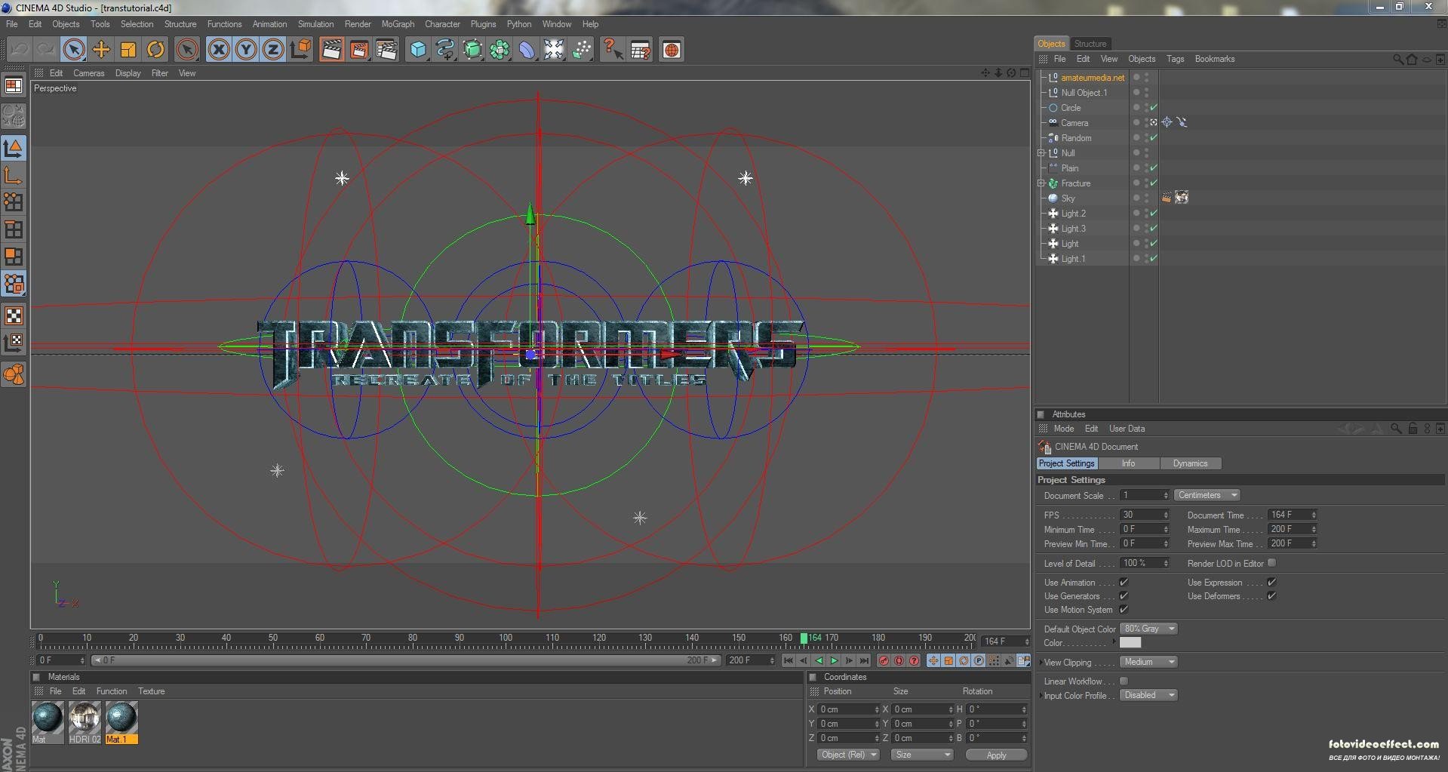Image resolution: width=1448 pixels, height=772 pixels.
Task: Click the Autokeying record icon
Action: point(899,660)
